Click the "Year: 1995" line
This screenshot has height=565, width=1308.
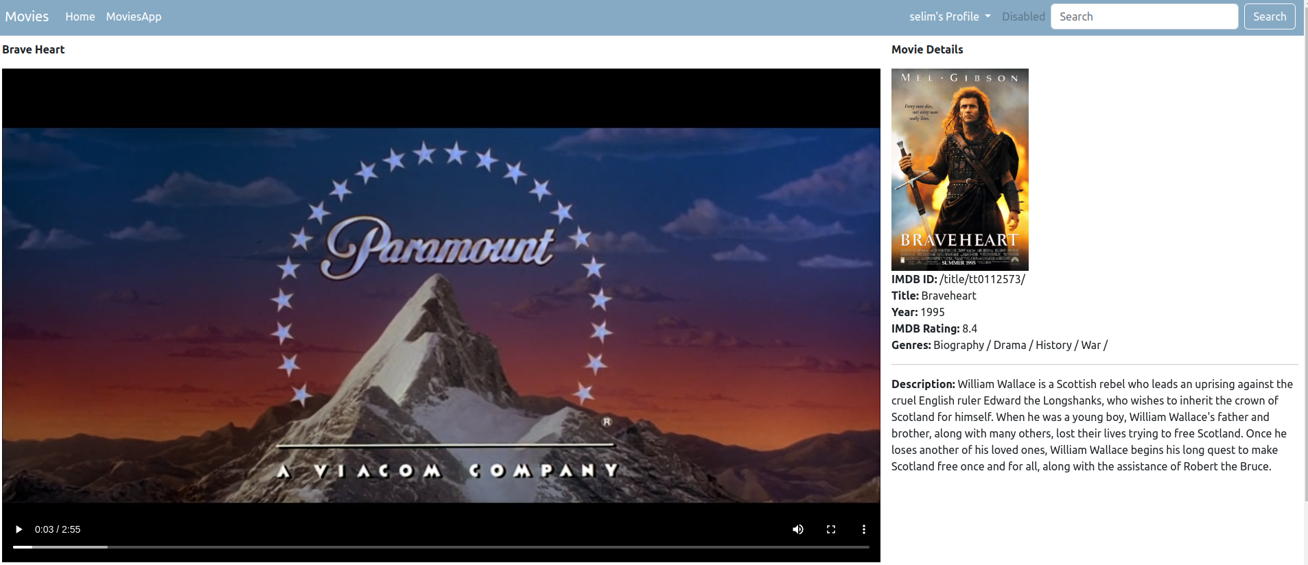coord(918,312)
